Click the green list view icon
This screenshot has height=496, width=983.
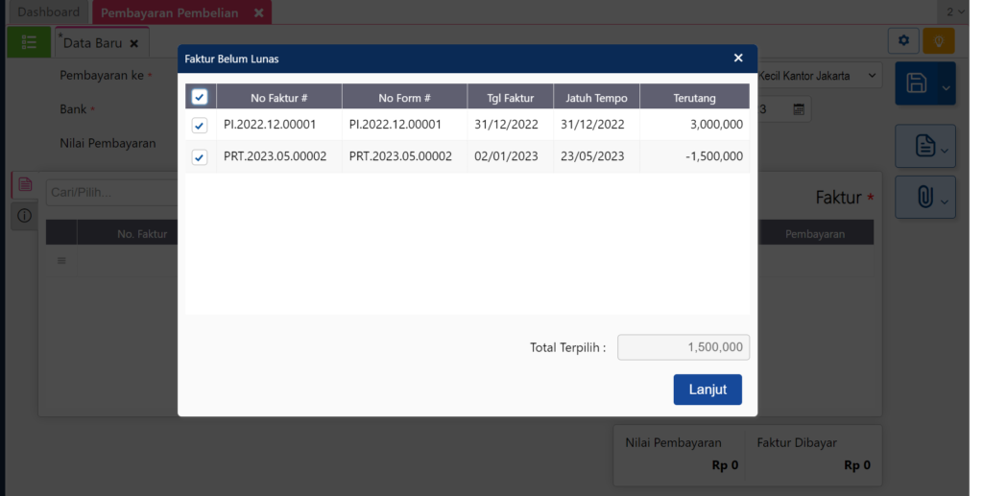(x=29, y=42)
